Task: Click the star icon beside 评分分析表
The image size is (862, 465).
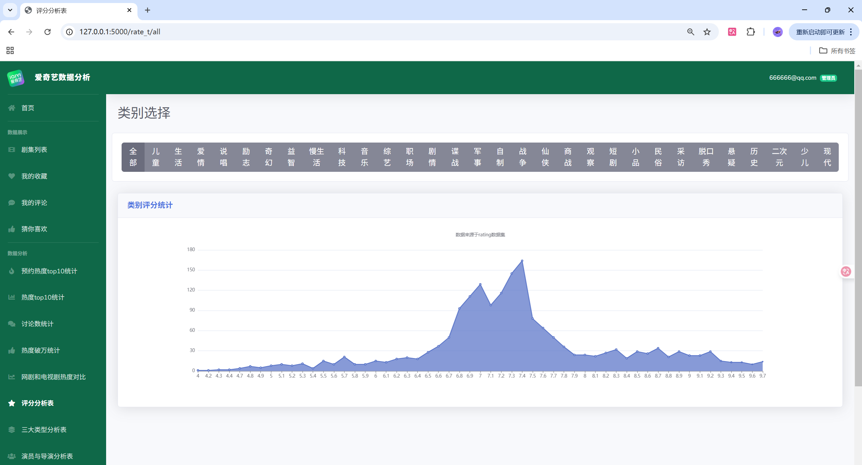Action: pos(12,403)
